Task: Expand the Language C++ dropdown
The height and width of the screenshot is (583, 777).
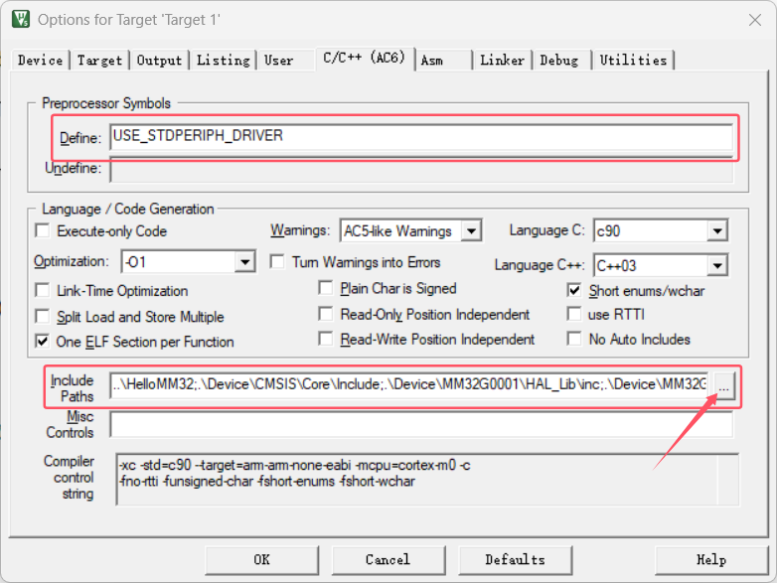Action: point(716,265)
